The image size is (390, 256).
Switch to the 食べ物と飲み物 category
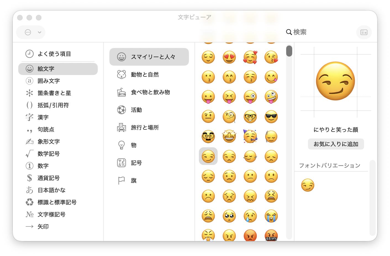click(150, 92)
